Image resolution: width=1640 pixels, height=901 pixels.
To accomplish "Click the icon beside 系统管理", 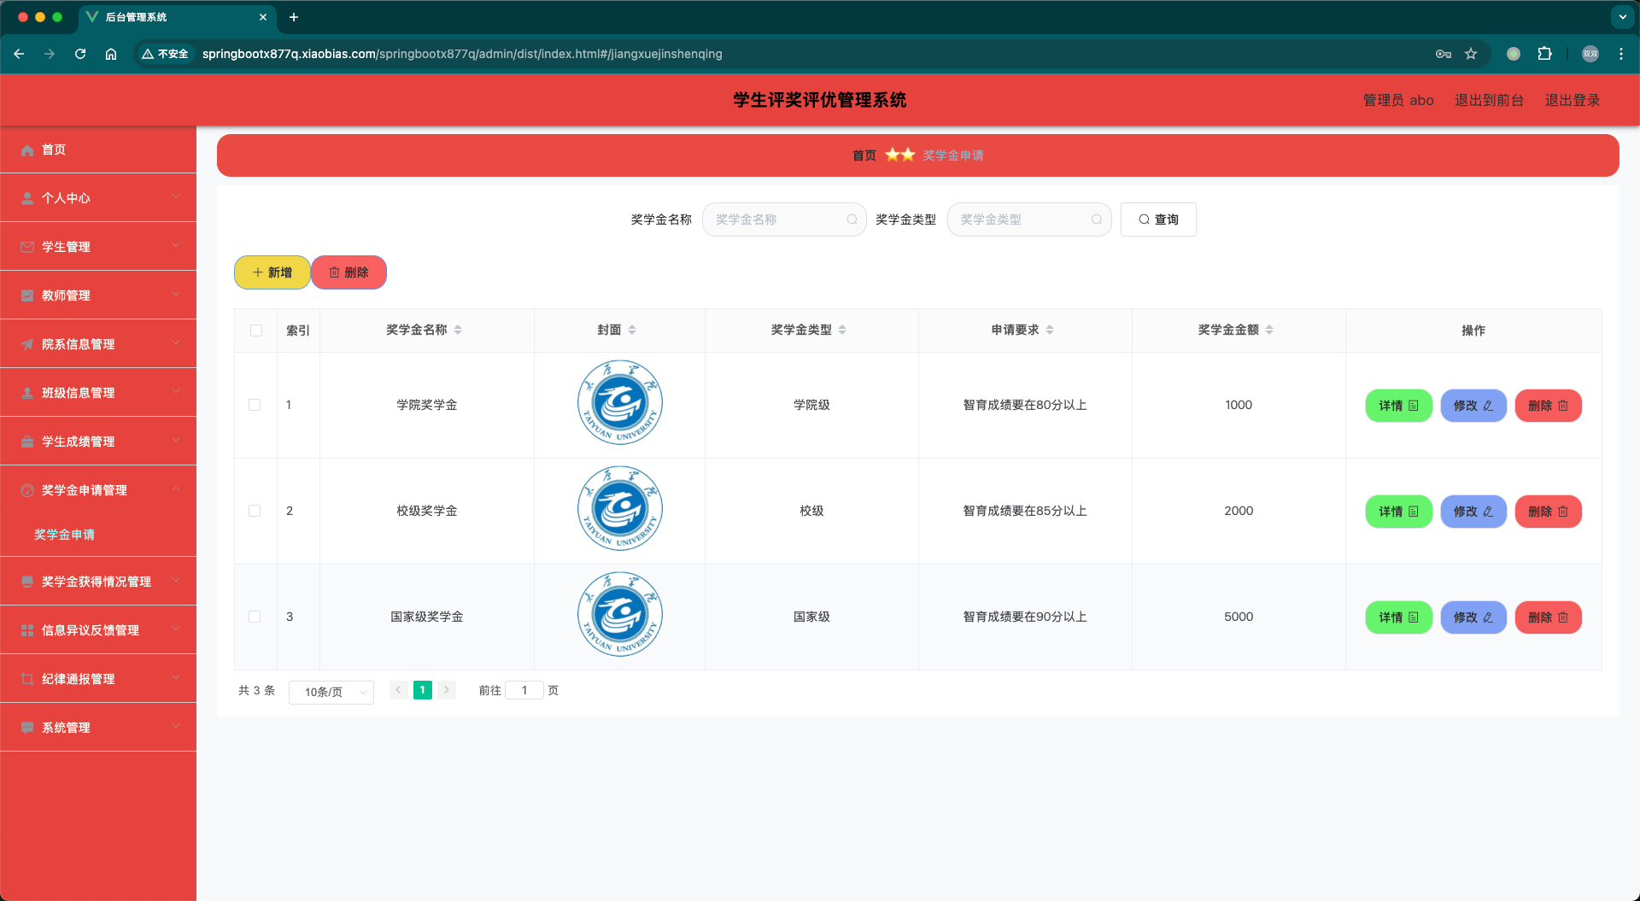I will coord(27,728).
